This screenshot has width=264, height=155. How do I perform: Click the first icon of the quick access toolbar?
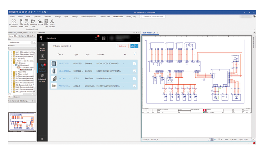click(11, 12)
